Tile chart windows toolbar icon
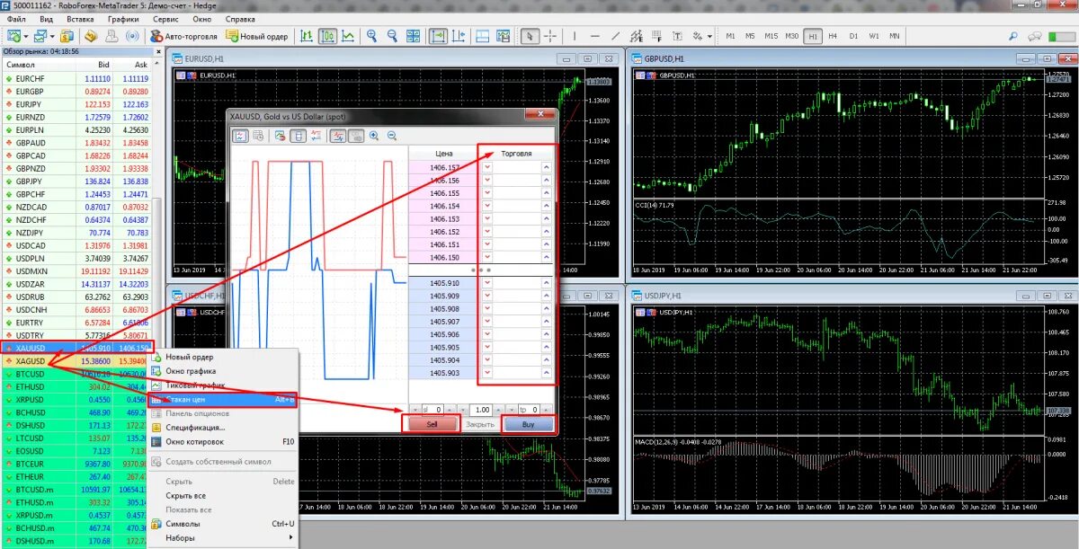Screen dimensions: 1079x549 (x=414, y=36)
